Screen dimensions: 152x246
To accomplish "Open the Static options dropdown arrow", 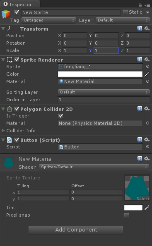I will point(147,12).
